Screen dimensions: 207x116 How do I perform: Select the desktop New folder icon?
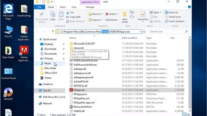click(8, 53)
